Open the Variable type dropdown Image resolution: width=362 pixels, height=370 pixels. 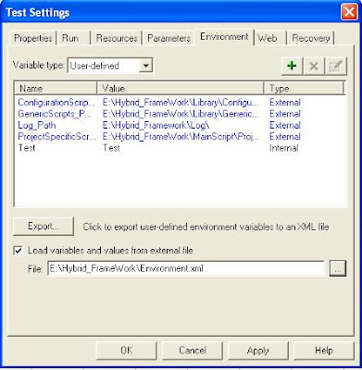(145, 66)
